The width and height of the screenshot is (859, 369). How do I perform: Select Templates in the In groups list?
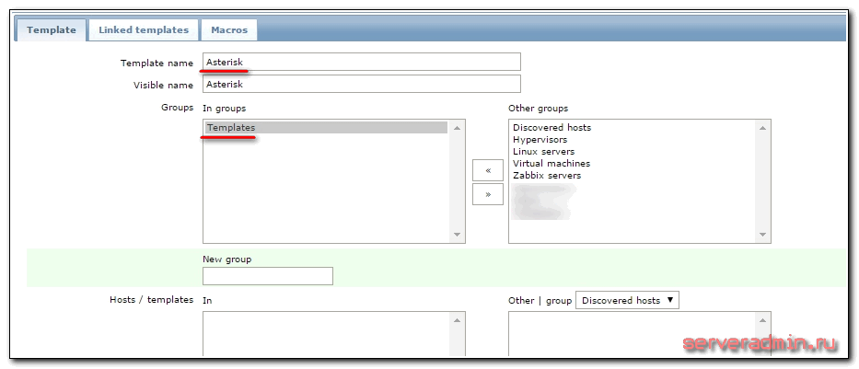point(326,128)
